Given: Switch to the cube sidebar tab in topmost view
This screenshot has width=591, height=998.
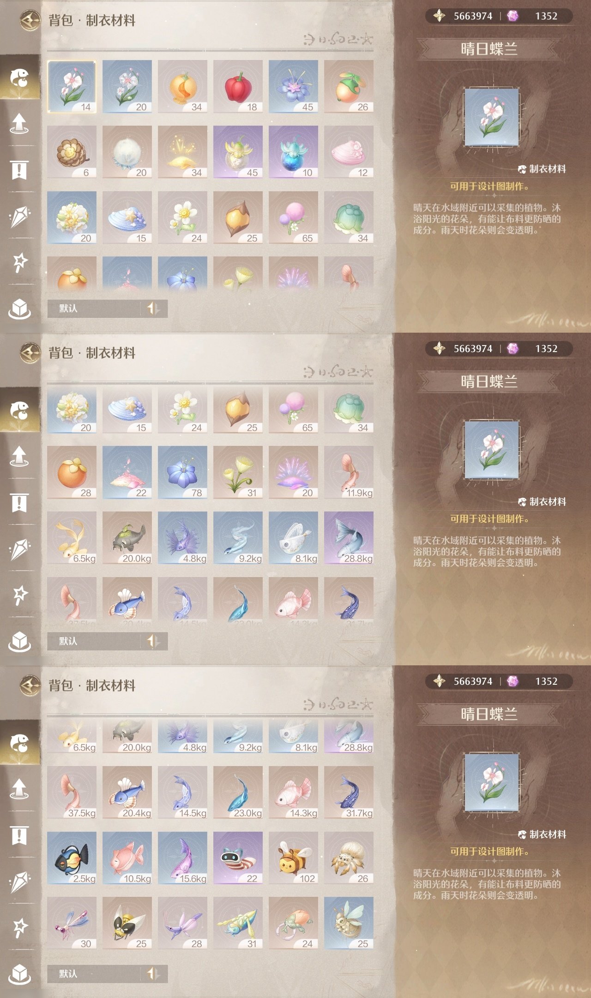Looking at the screenshot, I should (x=20, y=309).
